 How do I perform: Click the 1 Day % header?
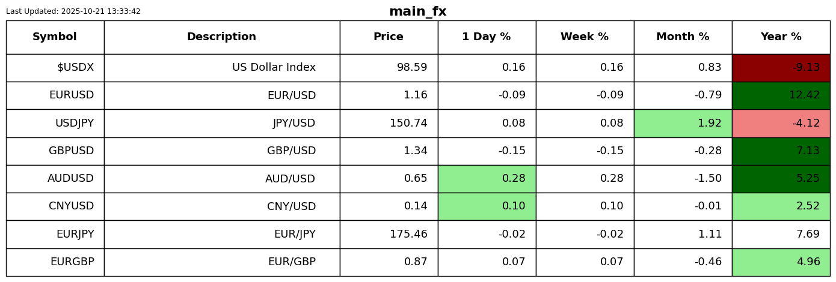click(x=487, y=37)
